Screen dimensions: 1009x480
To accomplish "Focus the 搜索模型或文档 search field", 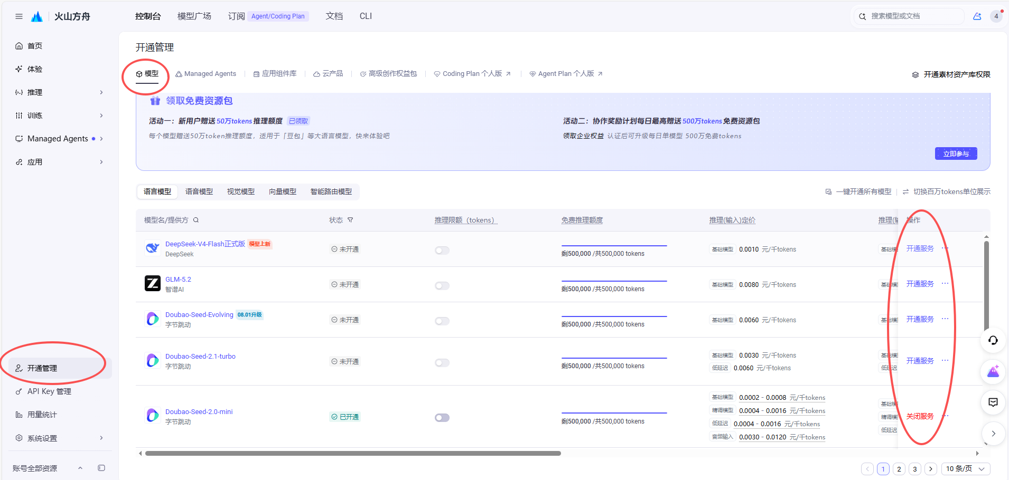I will pyautogui.click(x=910, y=16).
